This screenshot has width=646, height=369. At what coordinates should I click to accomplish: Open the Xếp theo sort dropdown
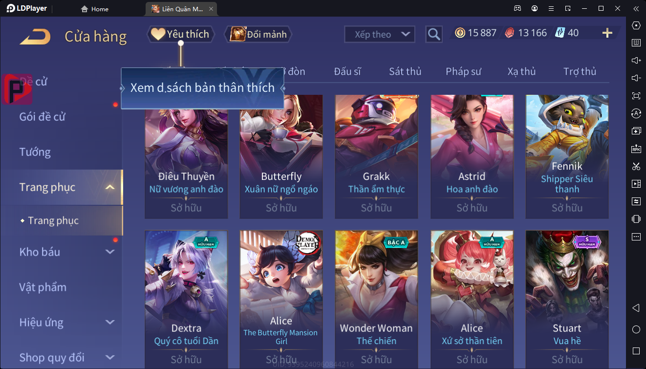[380, 34]
